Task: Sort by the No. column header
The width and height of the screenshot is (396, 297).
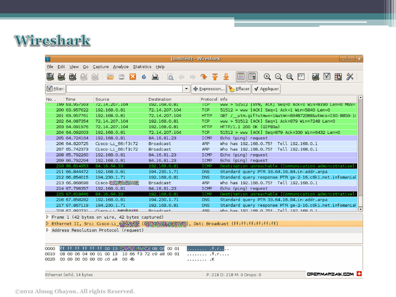Action: [x=54, y=99]
